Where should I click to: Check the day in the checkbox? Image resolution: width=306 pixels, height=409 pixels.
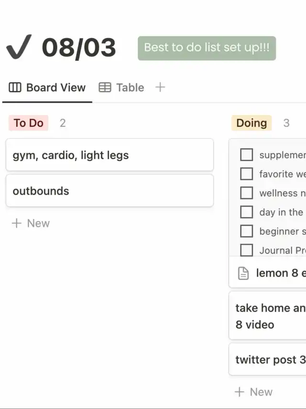[246, 212]
